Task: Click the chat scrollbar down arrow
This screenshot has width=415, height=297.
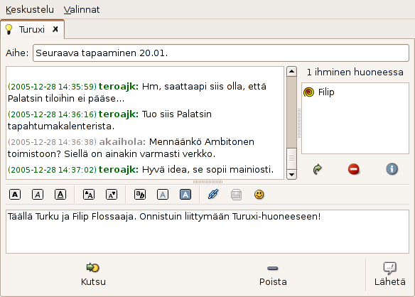Action: pyautogui.click(x=291, y=175)
